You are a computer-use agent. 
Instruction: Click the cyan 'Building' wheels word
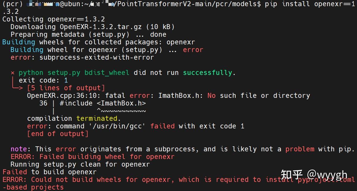click(19, 42)
